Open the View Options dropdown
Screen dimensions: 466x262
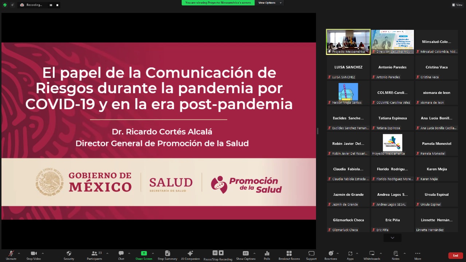270,3
